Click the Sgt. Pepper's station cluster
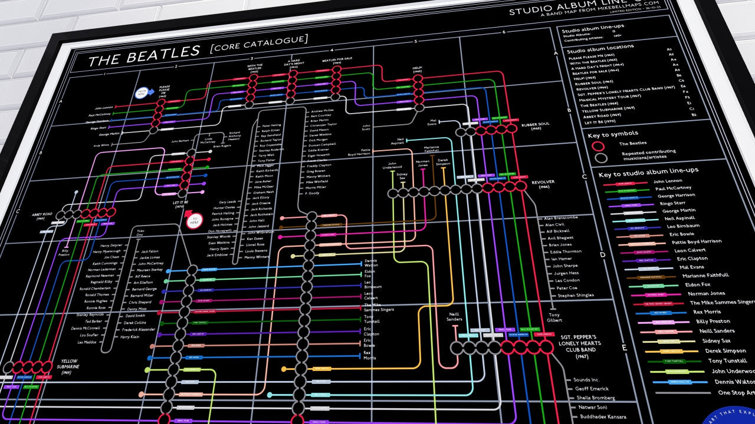 (519, 347)
